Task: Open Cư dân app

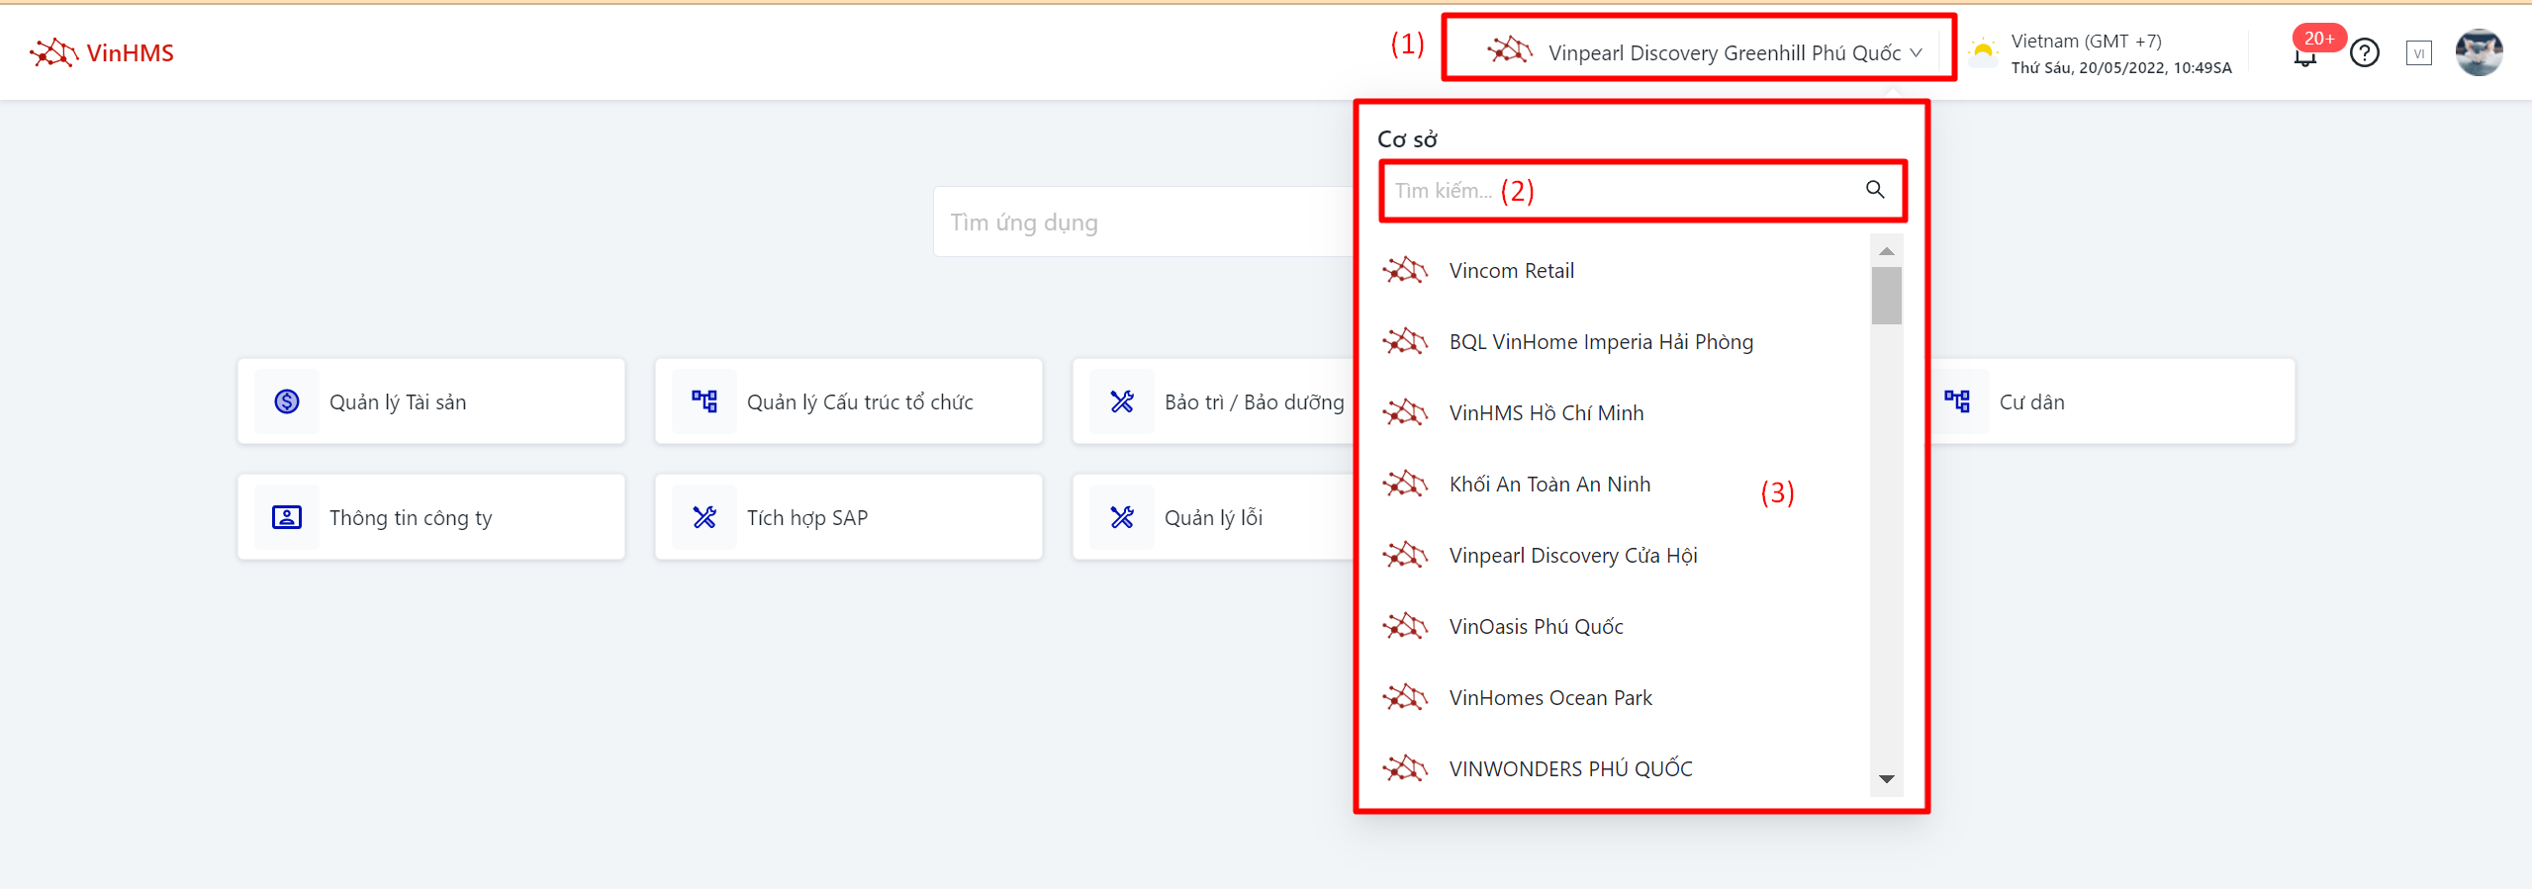Action: 2111,401
